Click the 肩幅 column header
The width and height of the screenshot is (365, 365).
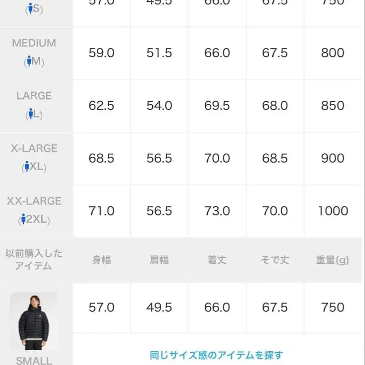pyautogui.click(x=159, y=260)
